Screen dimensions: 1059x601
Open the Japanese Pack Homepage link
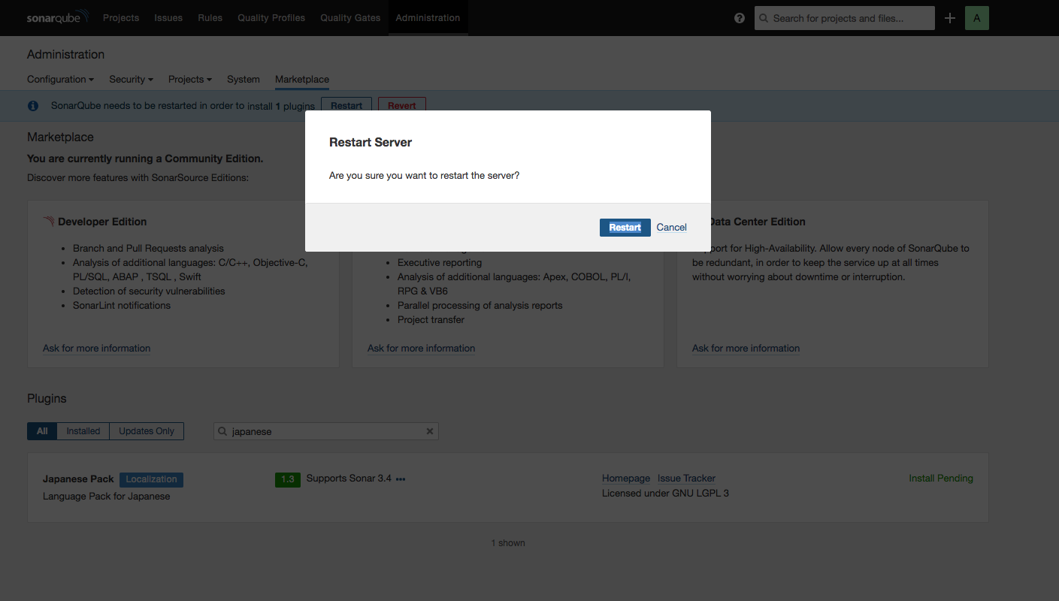pyautogui.click(x=626, y=479)
